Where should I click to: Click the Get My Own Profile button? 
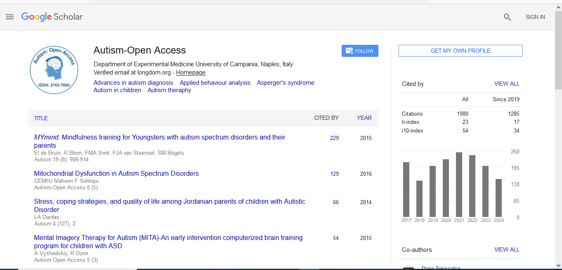coord(460,51)
